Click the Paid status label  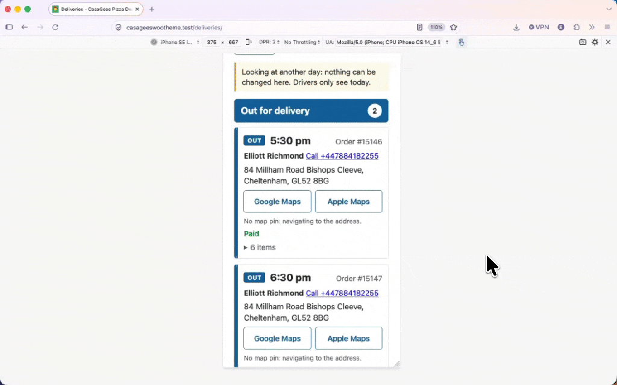click(251, 234)
